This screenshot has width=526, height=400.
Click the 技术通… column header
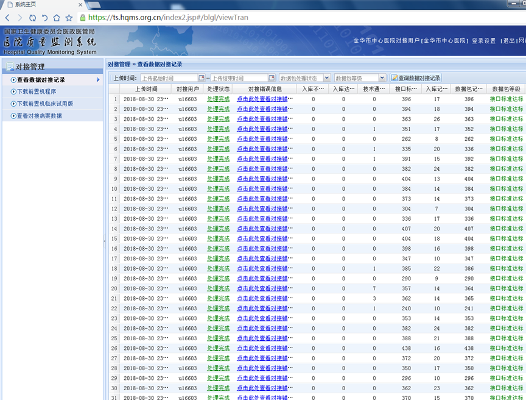374,89
